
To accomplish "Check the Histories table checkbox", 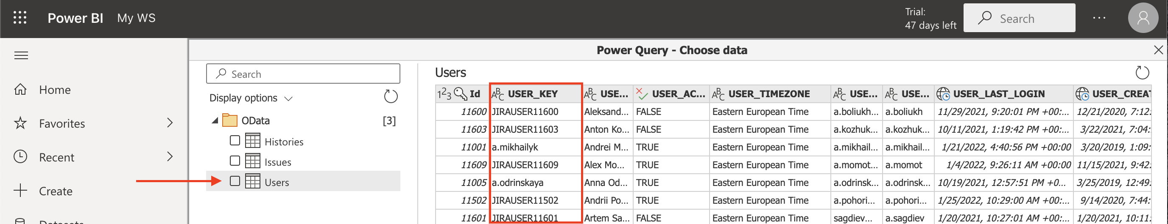I will 235,141.
